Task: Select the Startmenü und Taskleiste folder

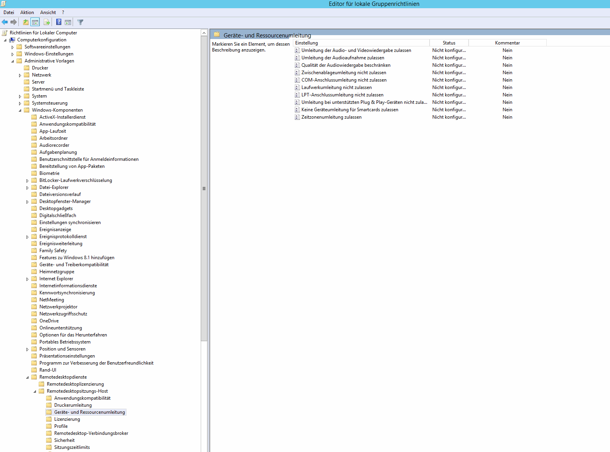Action: (58, 89)
